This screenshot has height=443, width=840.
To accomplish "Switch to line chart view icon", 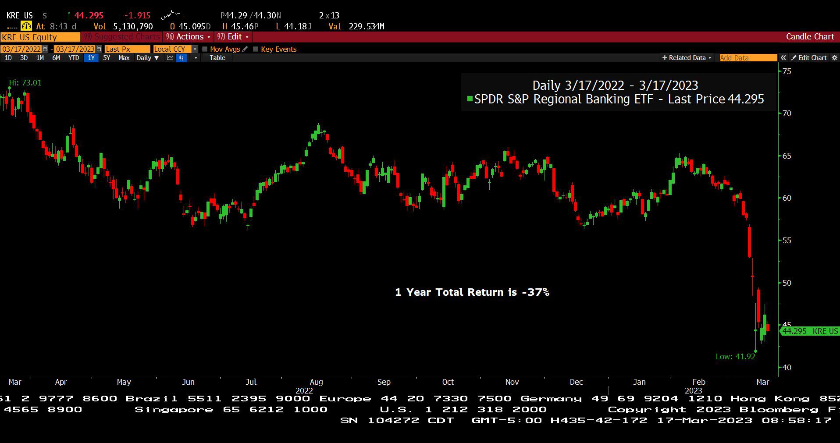I will [x=170, y=58].
